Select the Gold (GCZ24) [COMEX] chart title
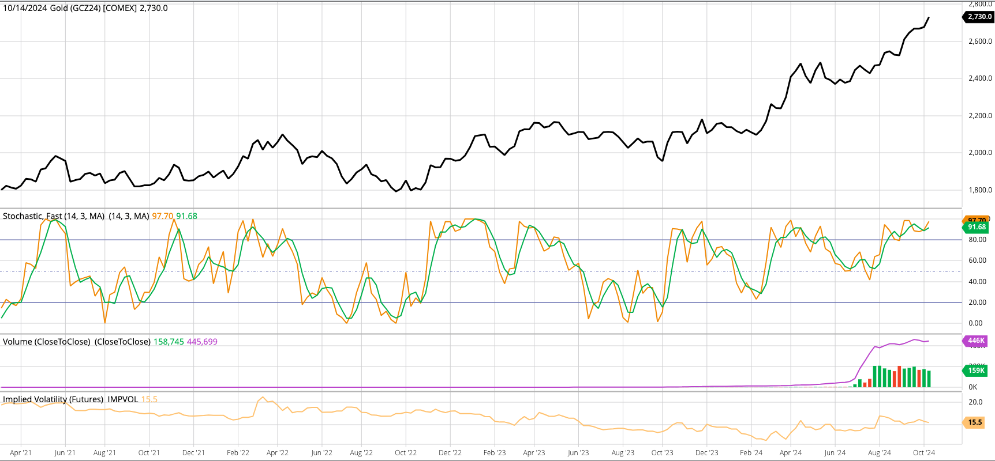Screen dimensions: 995x461 (x=85, y=8)
